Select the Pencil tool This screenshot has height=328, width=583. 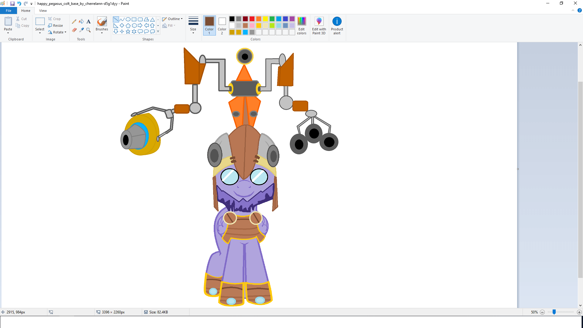pos(74,21)
